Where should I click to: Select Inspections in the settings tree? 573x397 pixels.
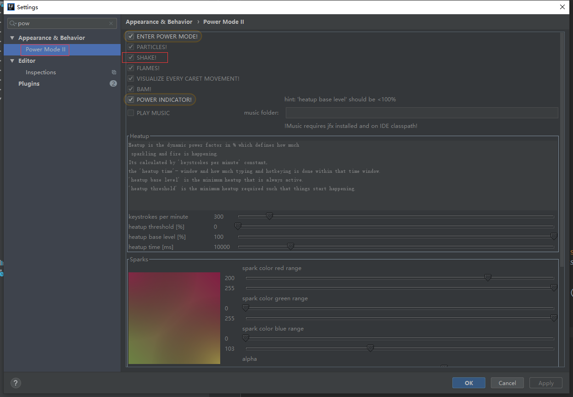40,72
